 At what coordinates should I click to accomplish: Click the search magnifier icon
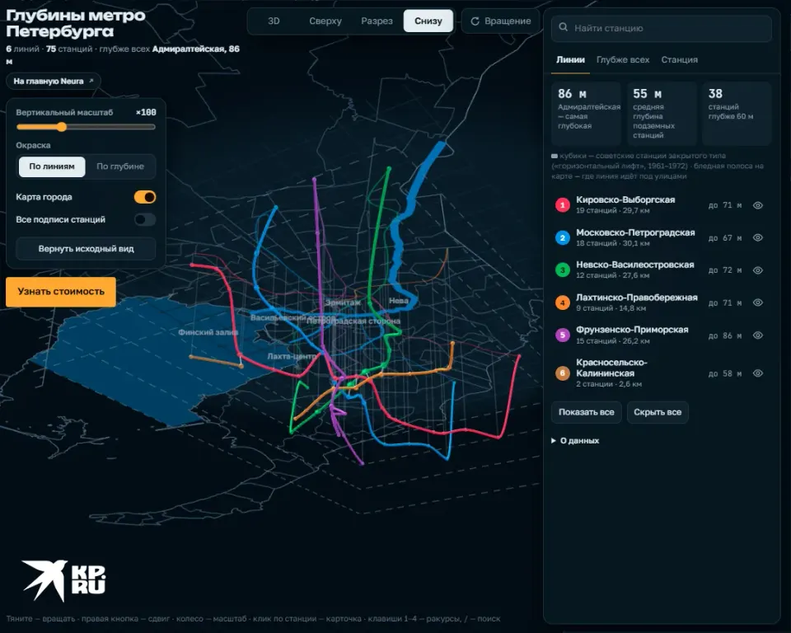coord(564,27)
